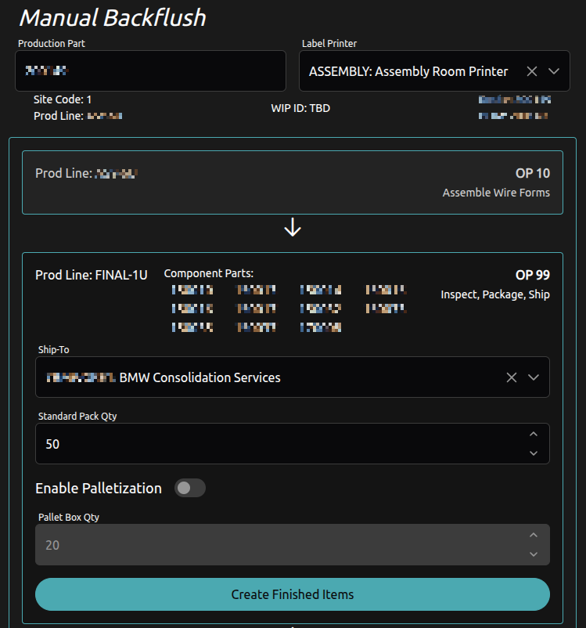The width and height of the screenshot is (586, 628).
Task: Toggle Enable Palletization switch
Action: click(x=190, y=488)
